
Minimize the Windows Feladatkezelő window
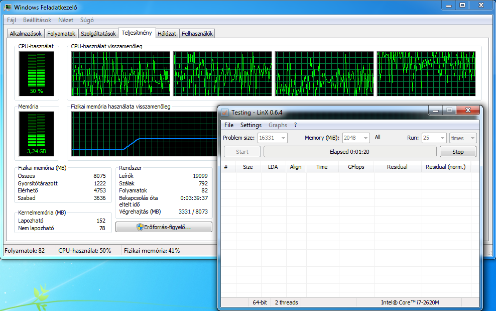click(448, 5)
